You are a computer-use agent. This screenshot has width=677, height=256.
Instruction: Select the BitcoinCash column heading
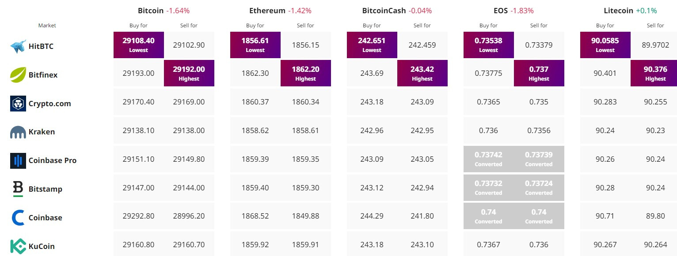click(384, 11)
